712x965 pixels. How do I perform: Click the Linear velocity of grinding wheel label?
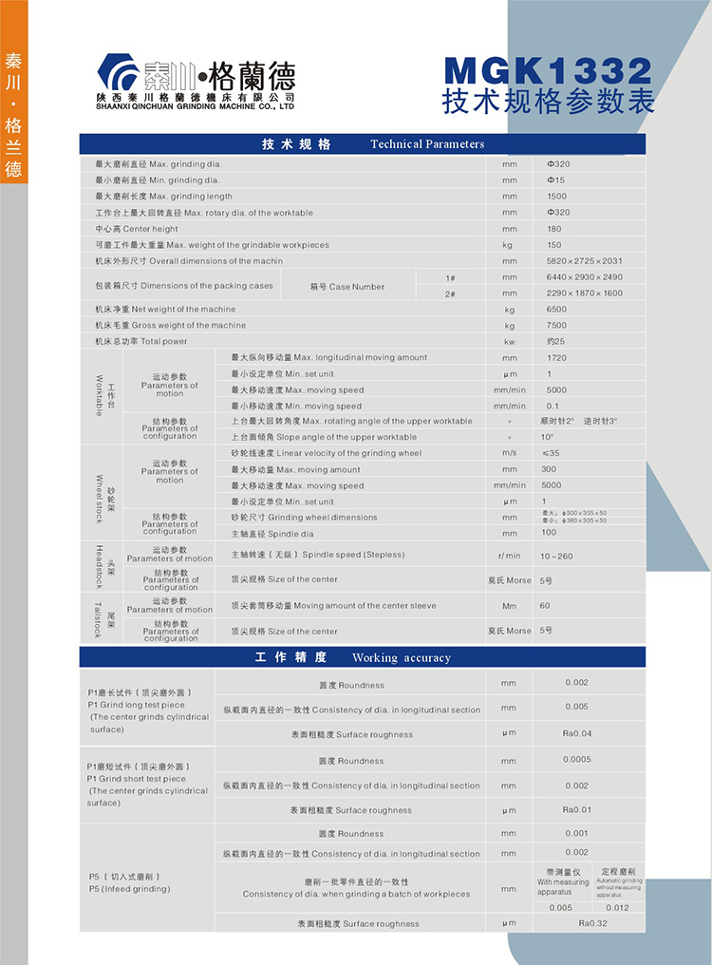tap(326, 454)
